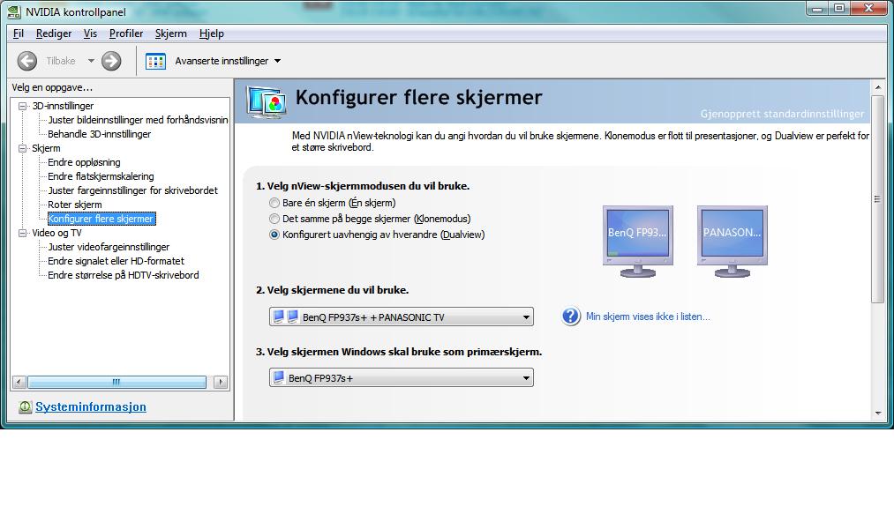Click the task tree horizontal scrollbar thumb
Image resolution: width=894 pixels, height=529 pixels.
tap(116, 382)
